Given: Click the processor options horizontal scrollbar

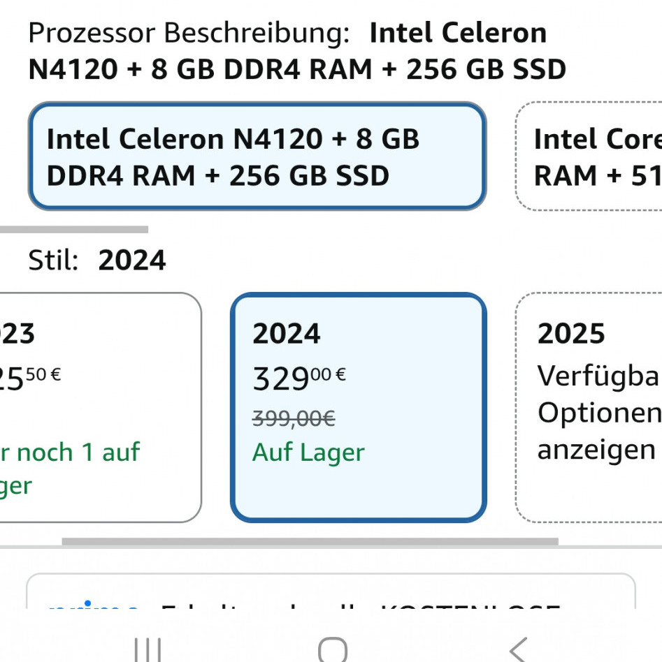Looking at the screenshot, I should [74, 229].
